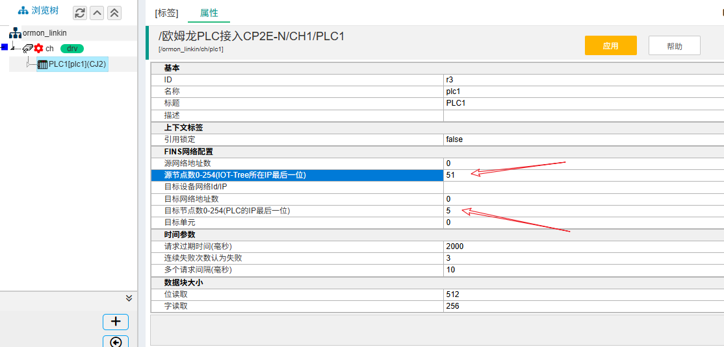Edit the 位读取 value 512
Image resolution: width=724 pixels, height=347 pixels.
(584, 294)
